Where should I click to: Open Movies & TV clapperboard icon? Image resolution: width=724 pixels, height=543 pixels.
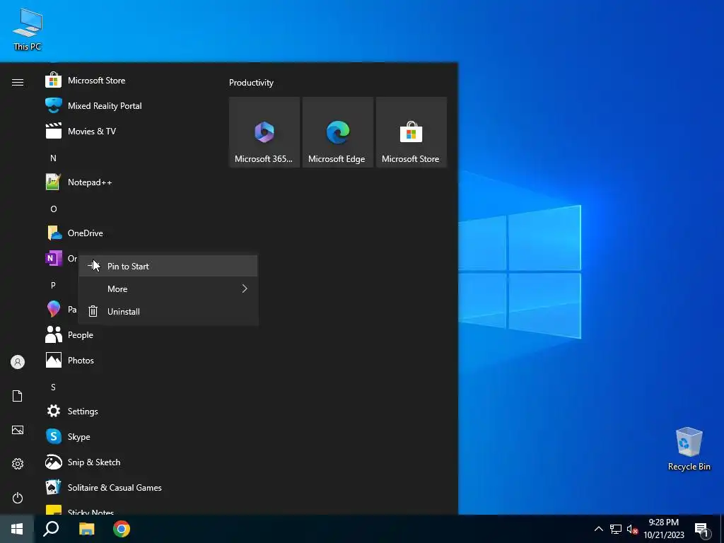click(x=54, y=131)
